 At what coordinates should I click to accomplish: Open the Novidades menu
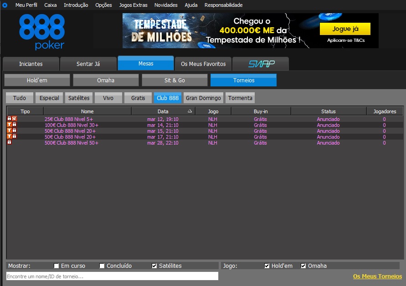[166, 5]
